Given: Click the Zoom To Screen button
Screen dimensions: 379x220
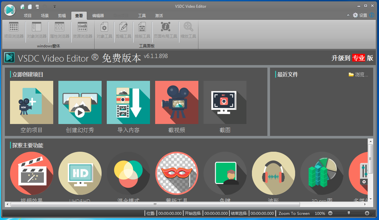Looking at the screenshot, I should tap(294, 214).
